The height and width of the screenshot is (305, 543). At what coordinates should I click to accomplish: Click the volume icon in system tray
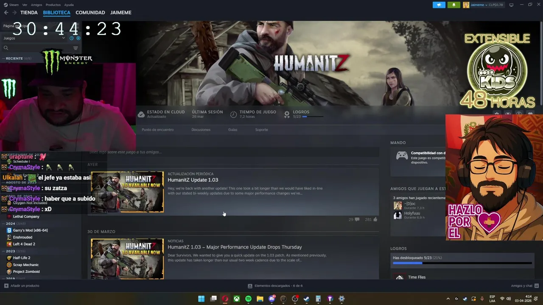tap(509, 299)
